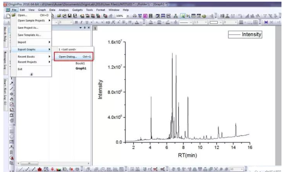Expand the Import submenu
The height and width of the screenshot is (172, 284).
tap(33, 42)
